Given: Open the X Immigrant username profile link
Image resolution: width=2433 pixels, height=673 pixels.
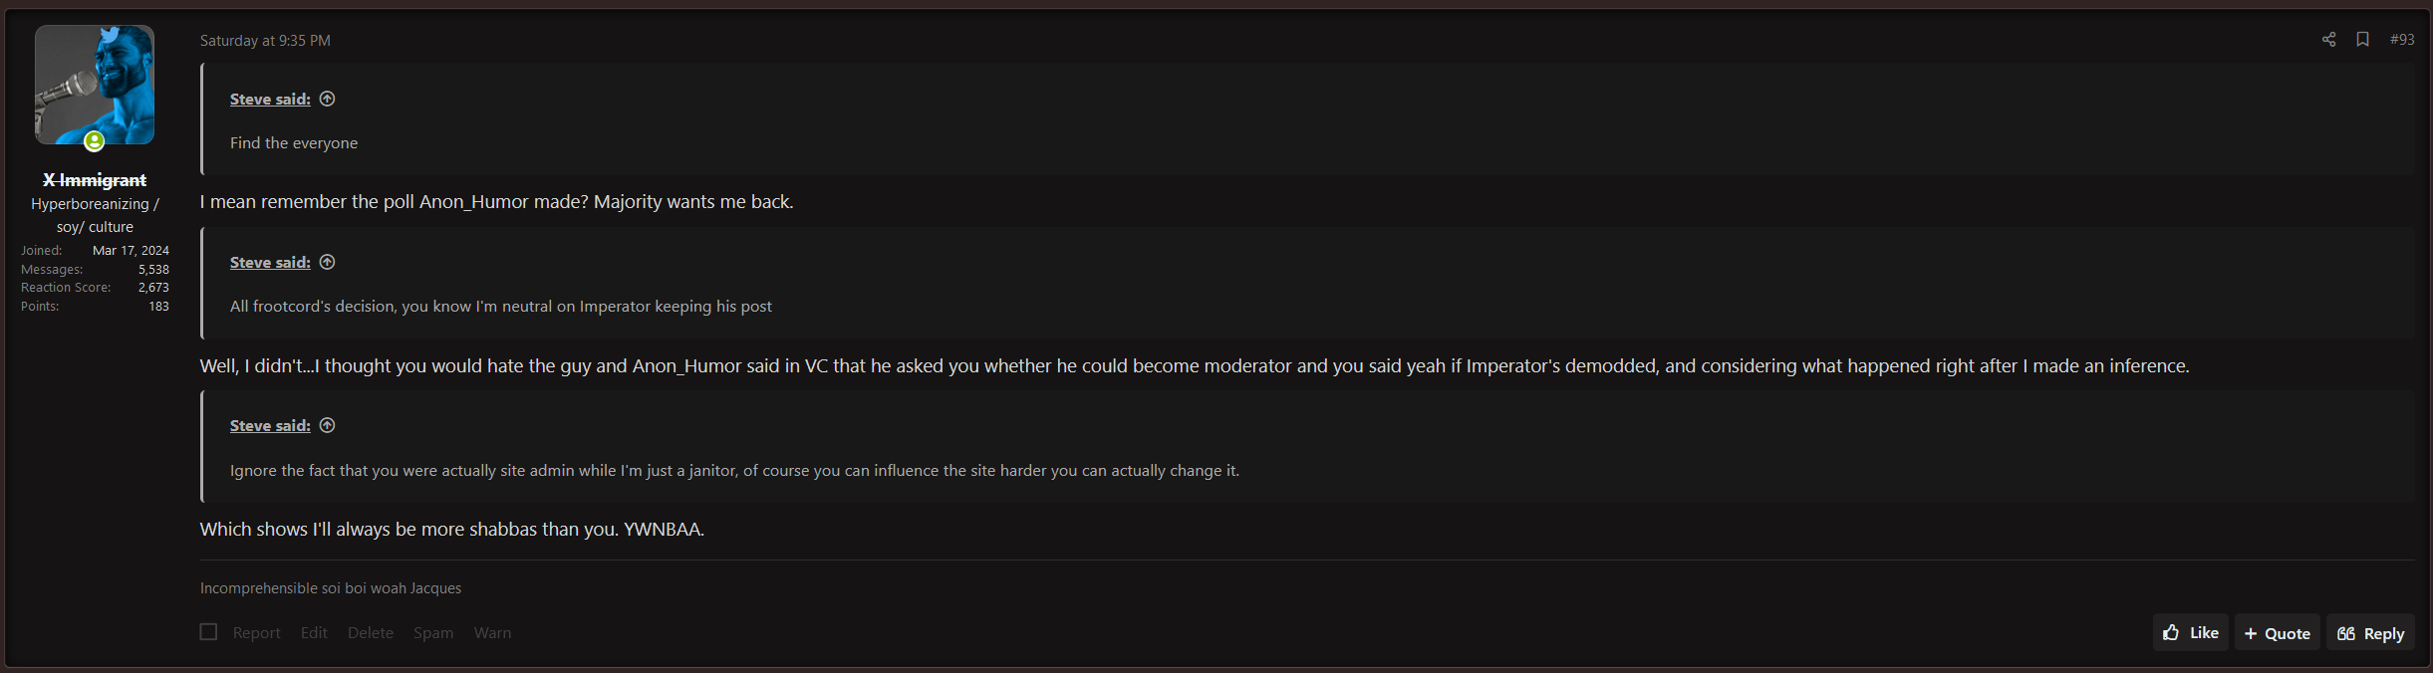Looking at the screenshot, I should point(95,180).
